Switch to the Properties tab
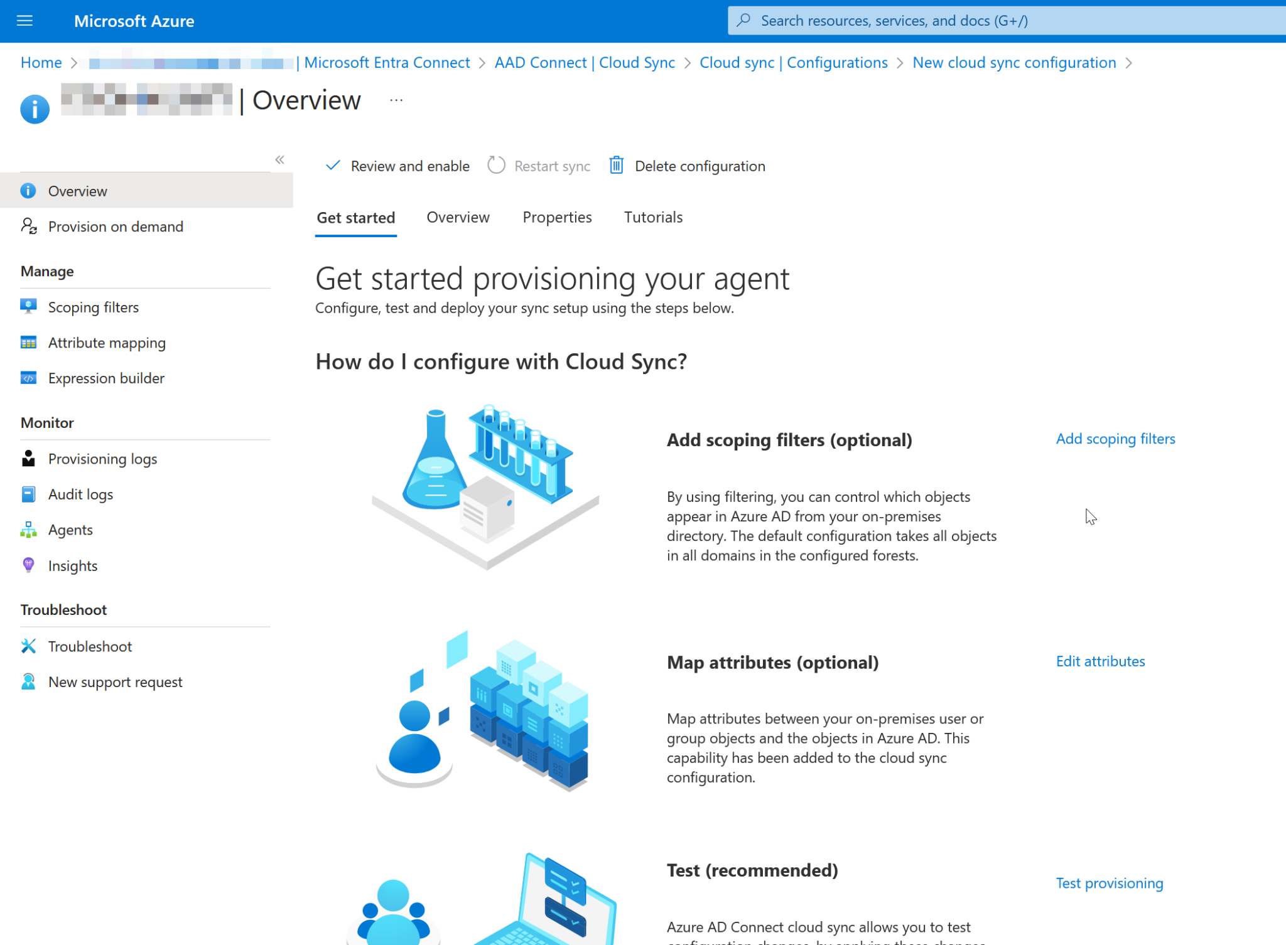The height and width of the screenshot is (945, 1286). point(556,217)
